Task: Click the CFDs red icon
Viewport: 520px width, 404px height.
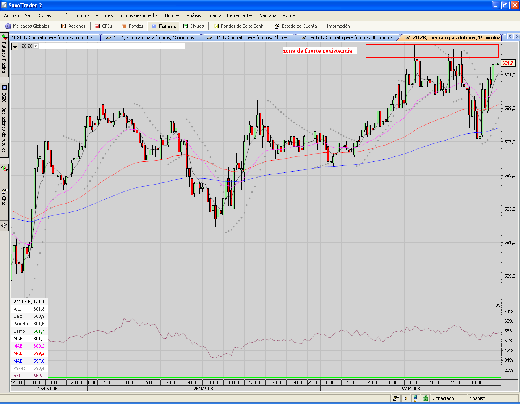Action: (x=97, y=26)
